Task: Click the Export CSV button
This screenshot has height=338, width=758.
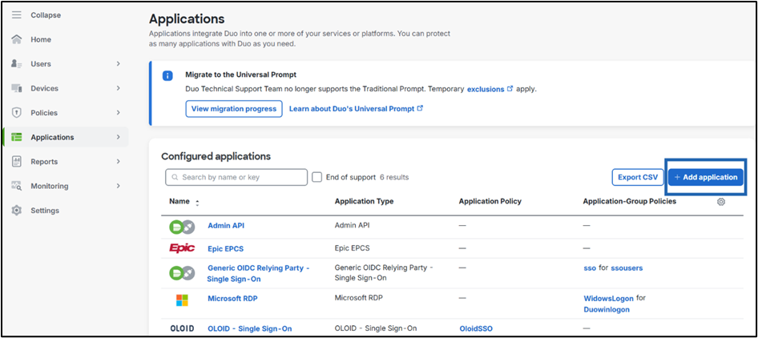Action: (638, 178)
